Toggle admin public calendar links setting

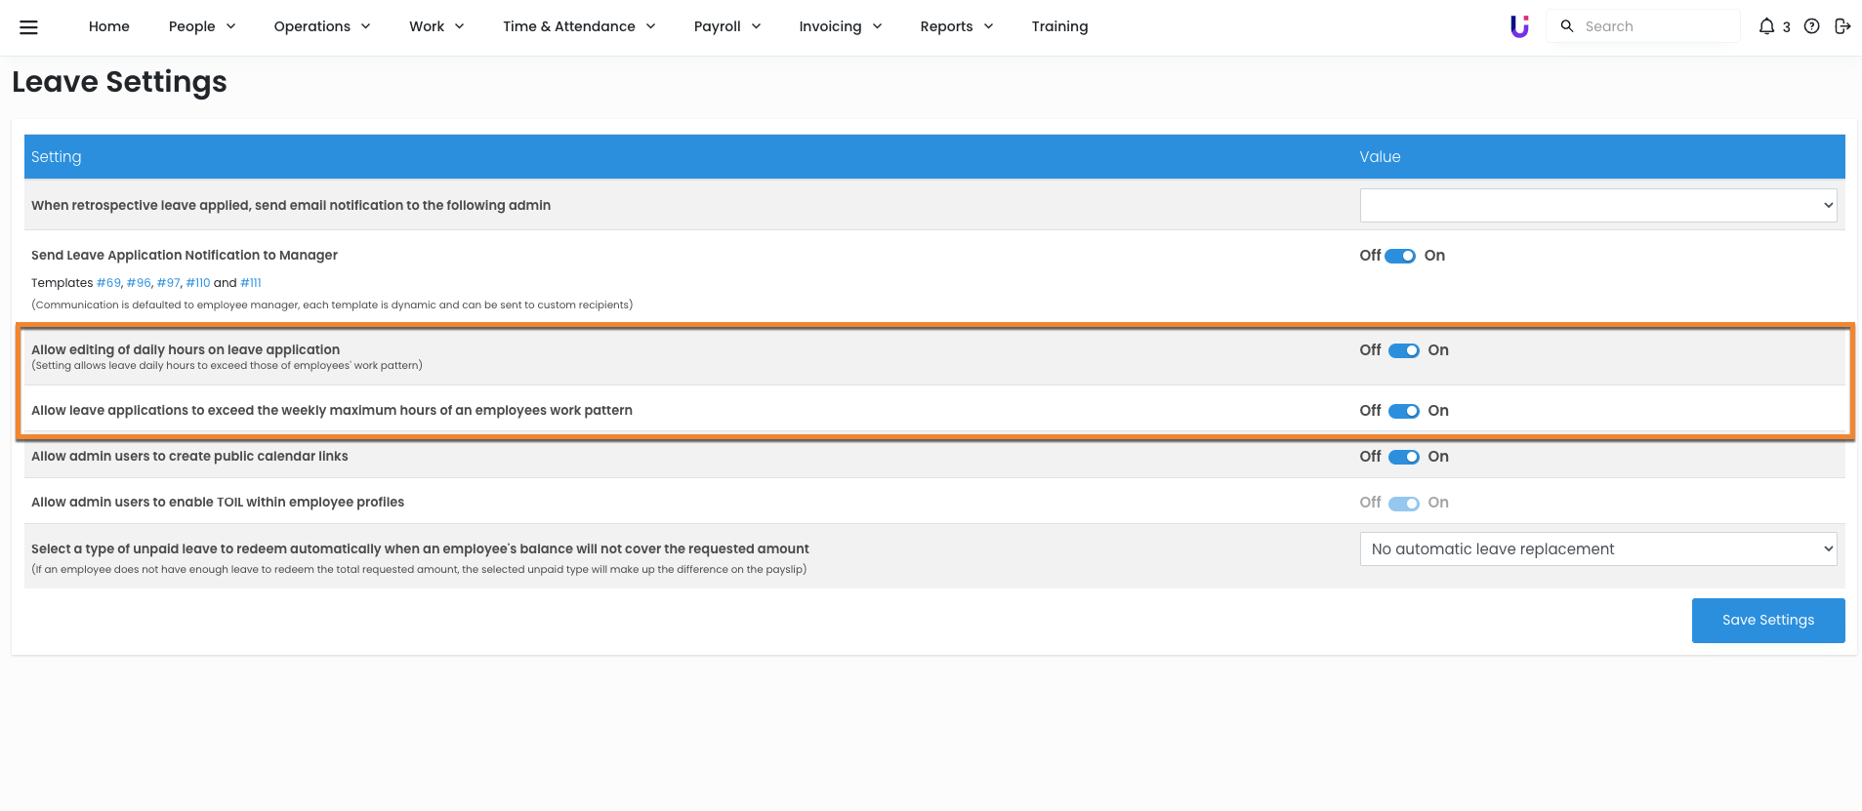[x=1404, y=457]
